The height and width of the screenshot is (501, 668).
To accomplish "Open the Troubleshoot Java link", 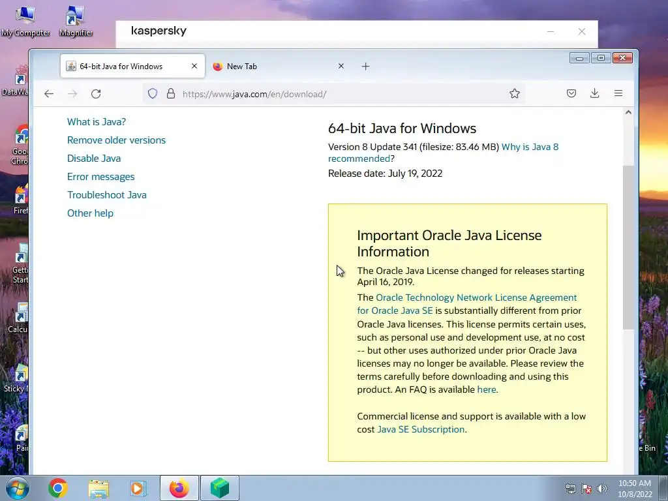I will 106,195.
